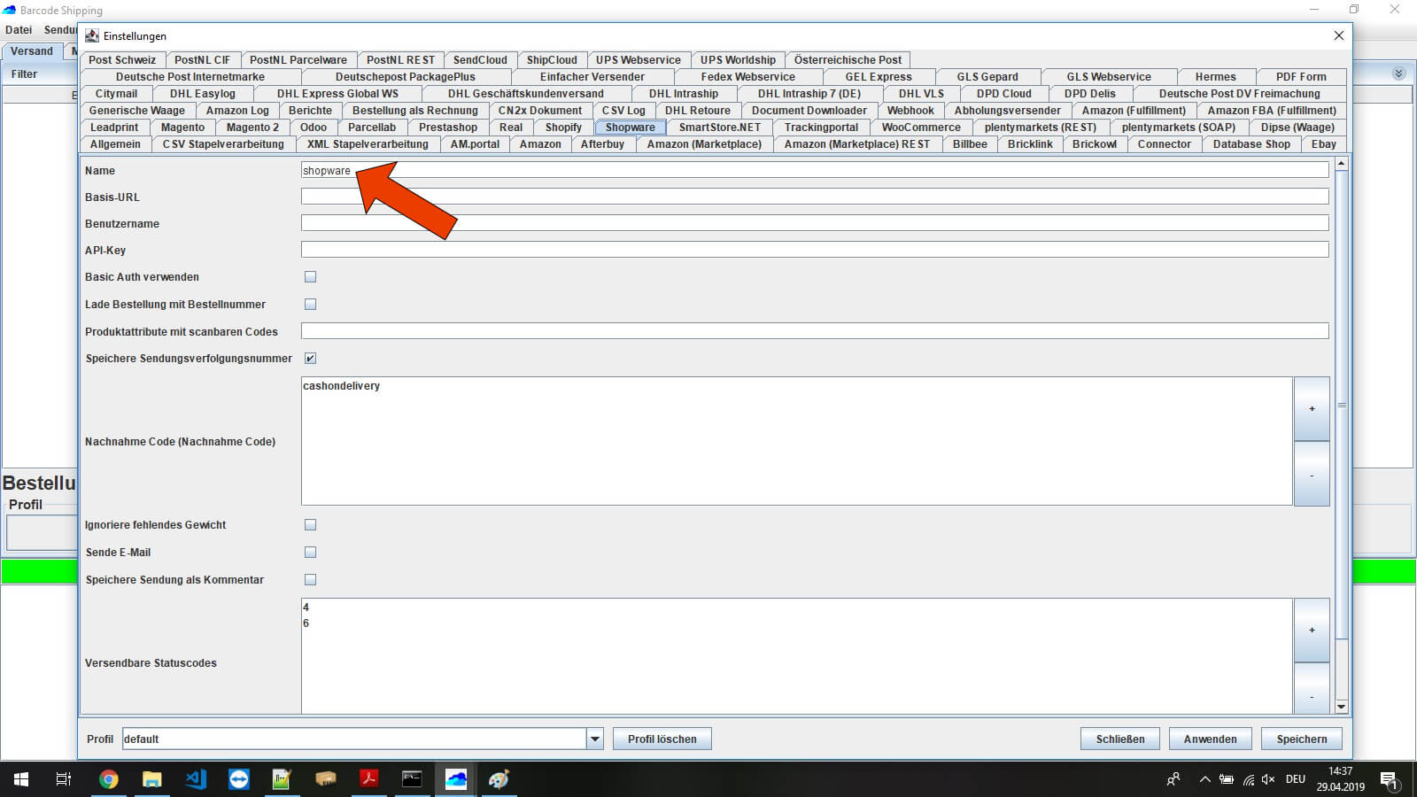Click the DEU language indicator
The width and height of the screenshot is (1417, 797).
pos(1296,779)
